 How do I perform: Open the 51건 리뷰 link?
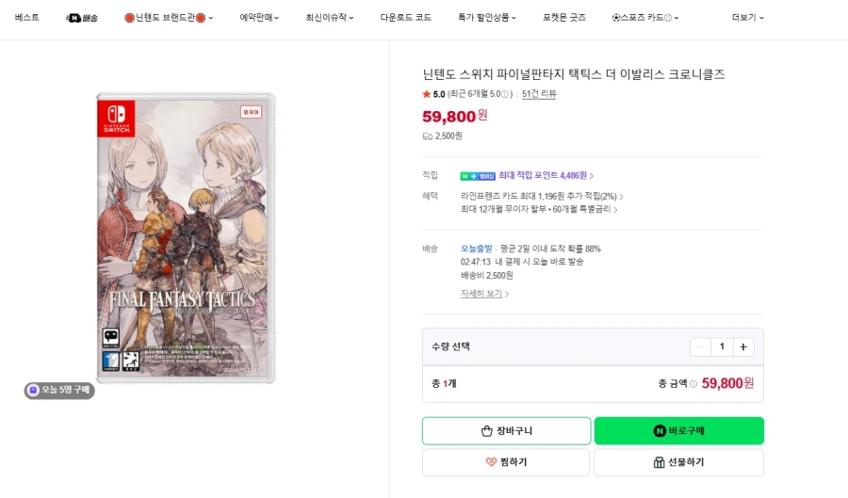(539, 93)
